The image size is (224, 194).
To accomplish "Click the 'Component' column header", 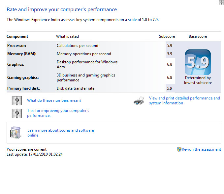I will pyautogui.click(x=17, y=36).
